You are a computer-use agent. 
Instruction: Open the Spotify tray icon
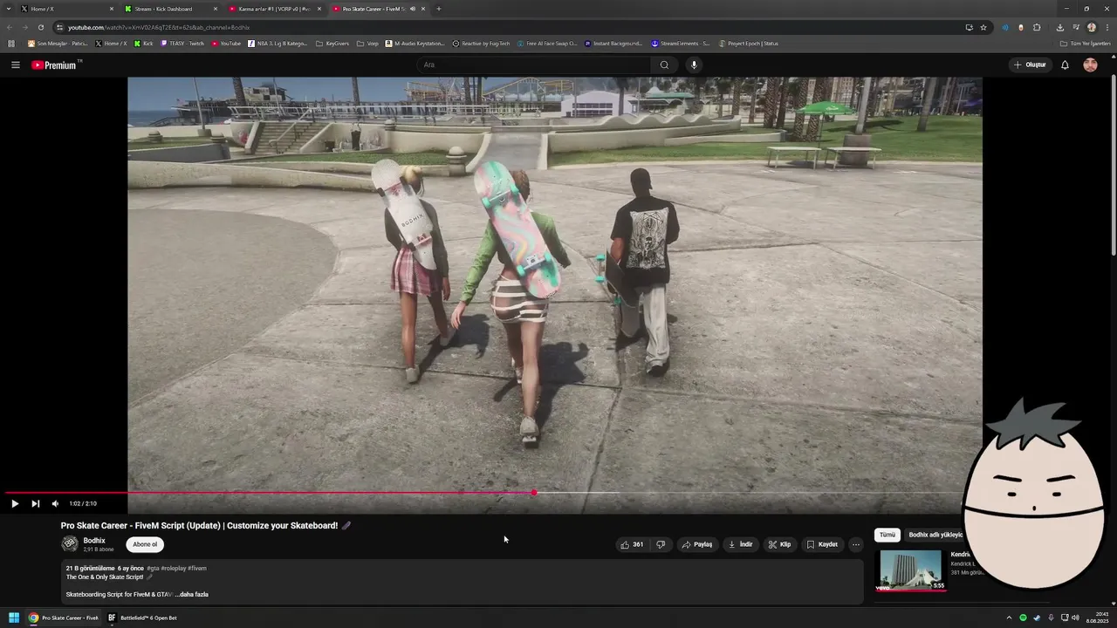click(1024, 618)
